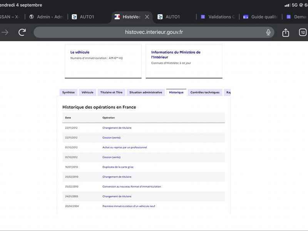Click Première immatriculation d'un véhicule neuf
308x231 pixels.
point(129,206)
